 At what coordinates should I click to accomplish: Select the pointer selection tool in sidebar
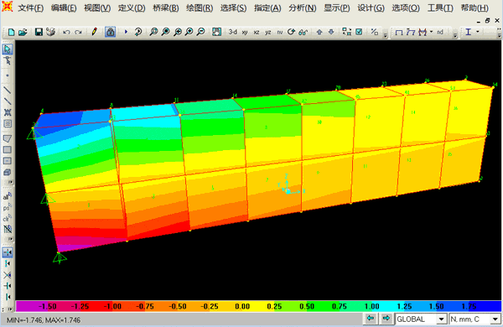click(8, 49)
